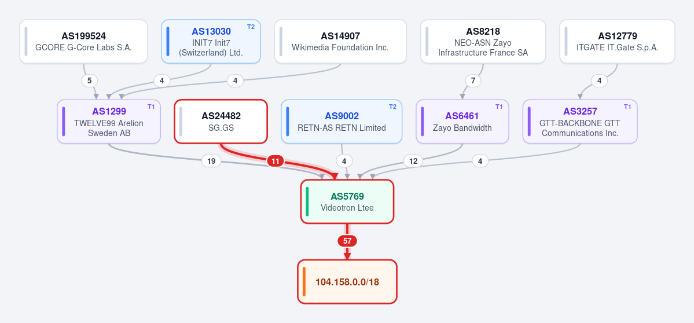Open the AS6461 Zayo Bandwidth node

pyautogui.click(x=462, y=122)
